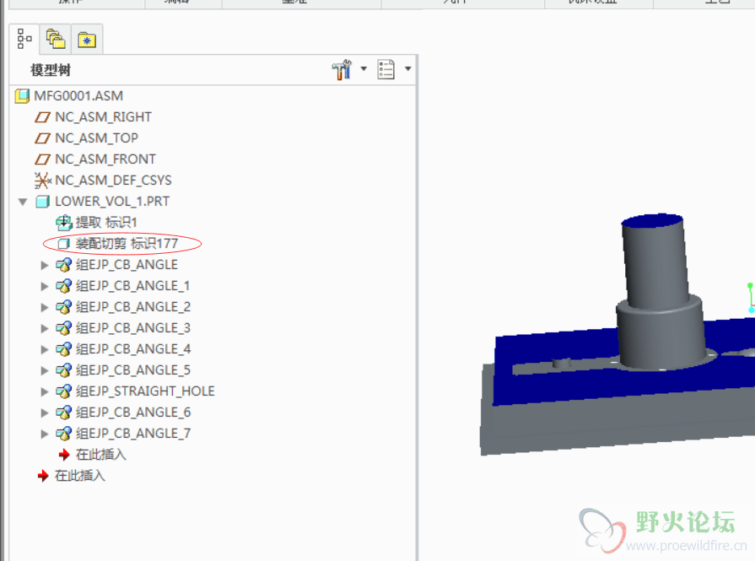The image size is (755, 561).
Task: Click the 组EJP_CB_ANGLE_5 group icon
Action: tap(63, 371)
